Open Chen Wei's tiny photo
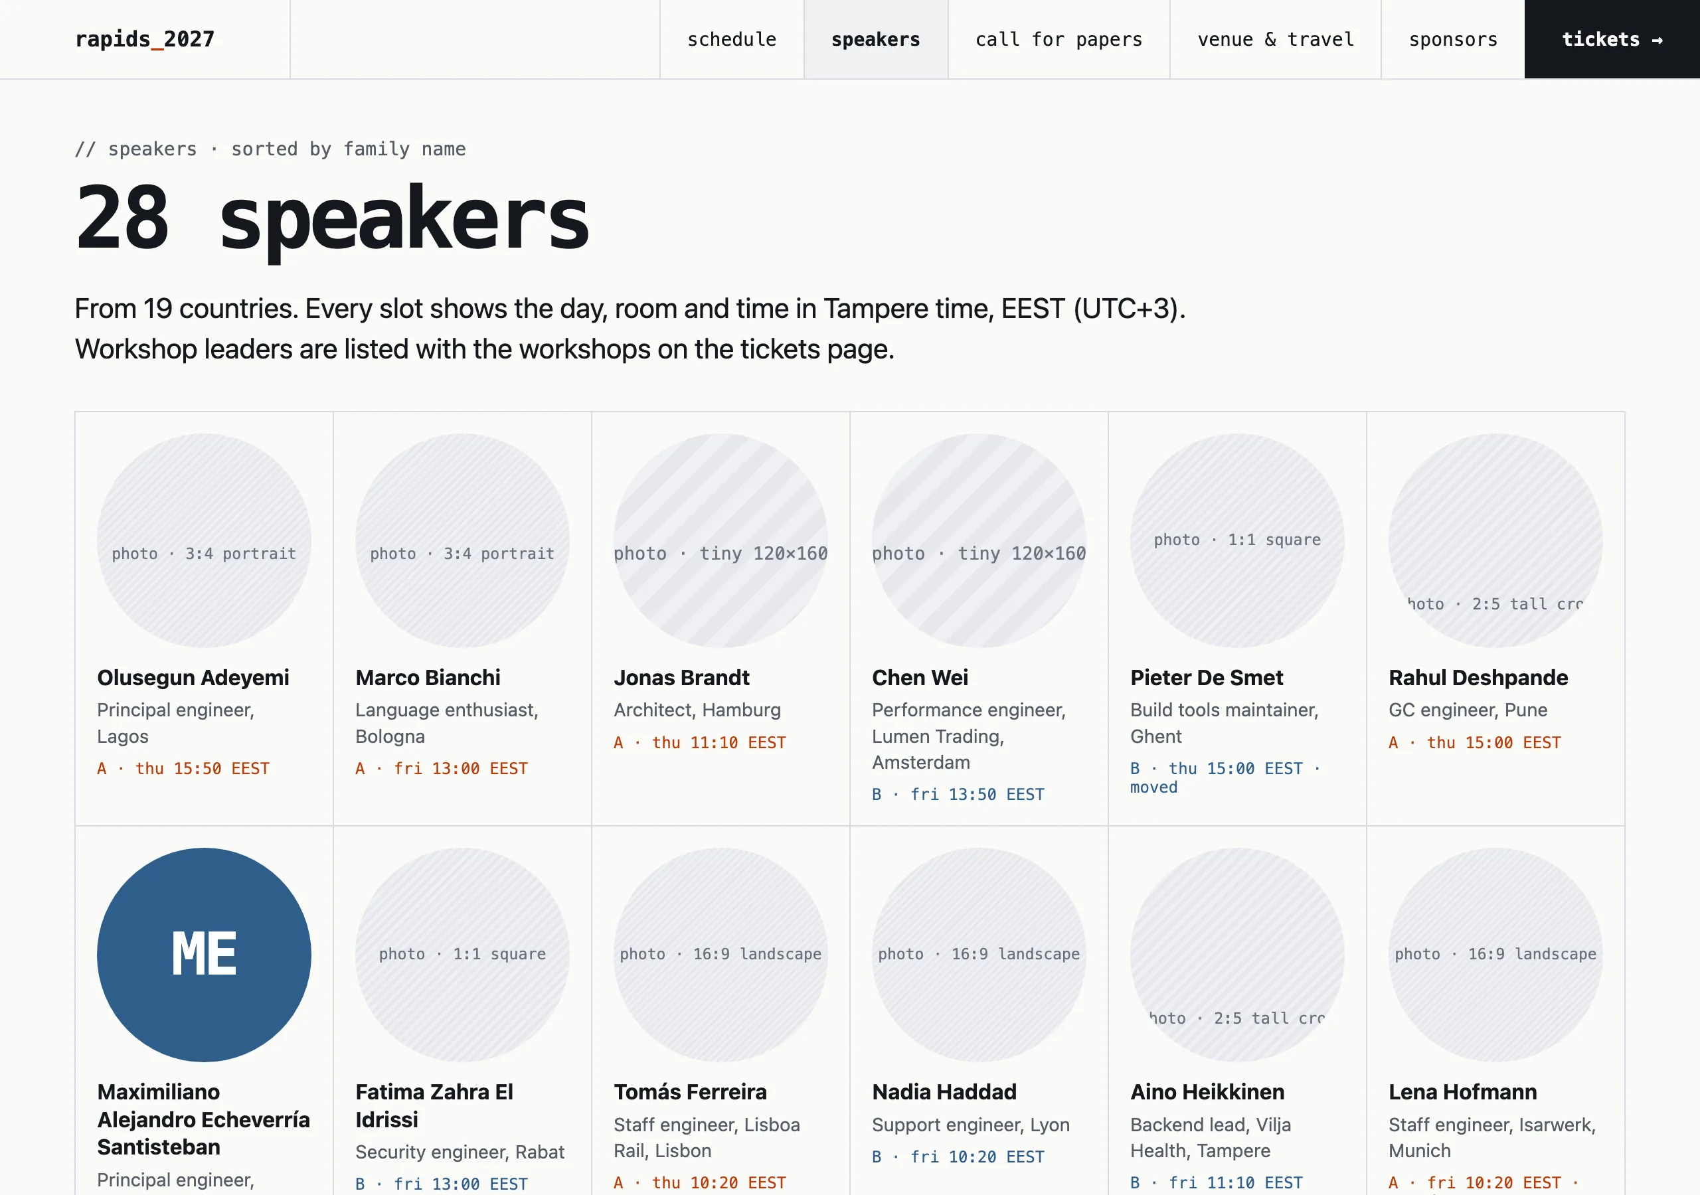This screenshot has height=1195, width=1700. pos(979,540)
